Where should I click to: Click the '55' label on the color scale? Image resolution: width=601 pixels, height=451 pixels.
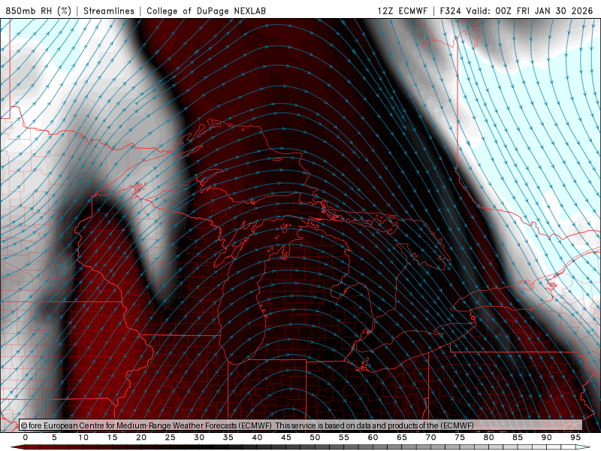pos(344,437)
